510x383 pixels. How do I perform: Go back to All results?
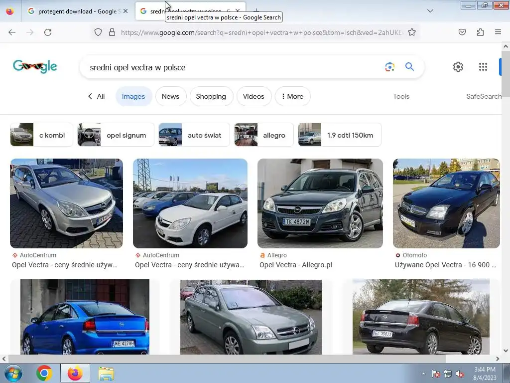pos(96,96)
